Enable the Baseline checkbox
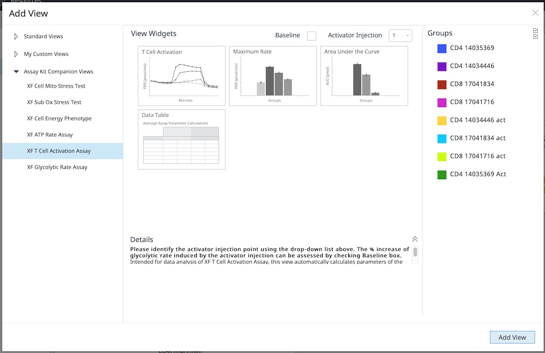Viewport: 545px width, 353px height. [311, 36]
